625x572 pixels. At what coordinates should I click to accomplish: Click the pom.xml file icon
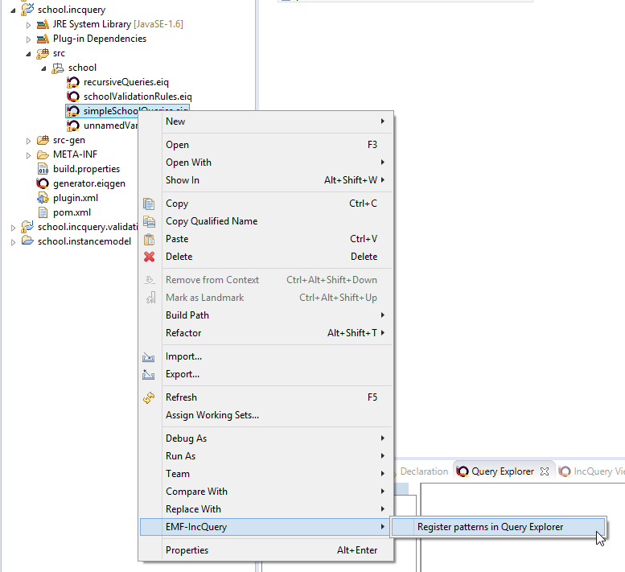43,212
